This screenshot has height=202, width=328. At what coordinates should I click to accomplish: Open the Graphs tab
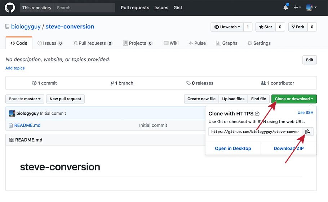click(227, 43)
